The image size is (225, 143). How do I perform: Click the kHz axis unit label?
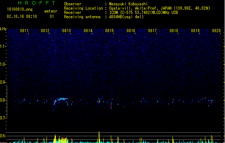tap(3, 29)
